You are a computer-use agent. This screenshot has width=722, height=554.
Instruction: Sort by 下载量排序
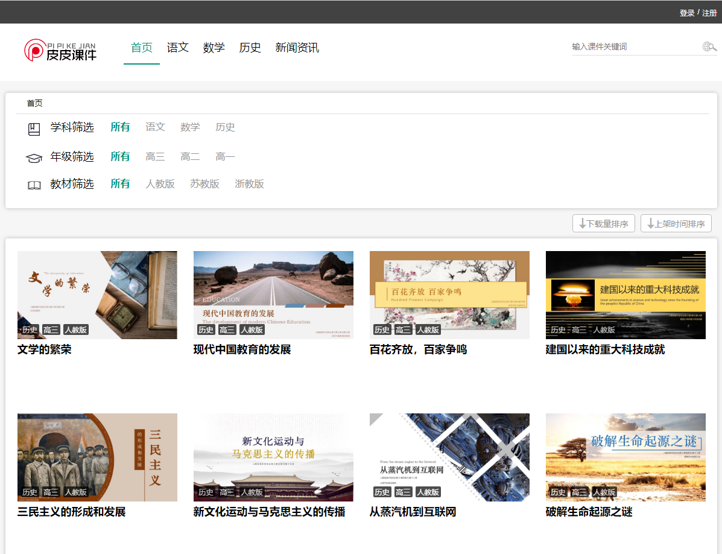[x=604, y=223]
